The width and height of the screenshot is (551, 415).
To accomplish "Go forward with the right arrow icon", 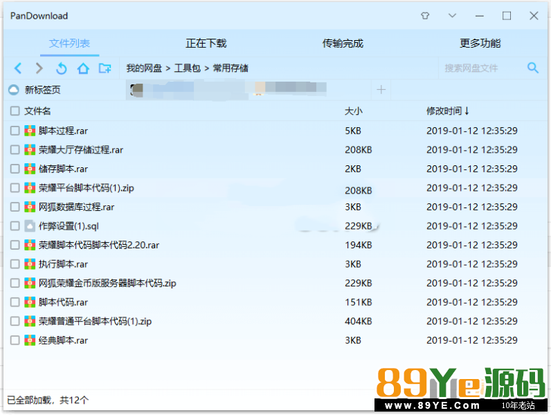I will [x=39, y=68].
